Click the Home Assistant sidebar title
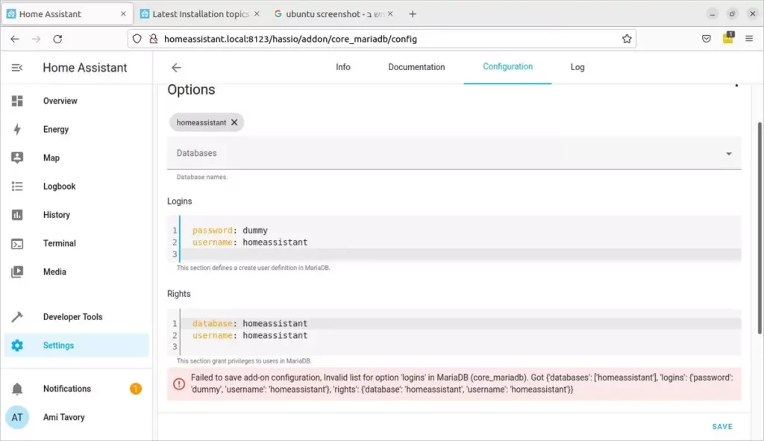 [x=85, y=68]
